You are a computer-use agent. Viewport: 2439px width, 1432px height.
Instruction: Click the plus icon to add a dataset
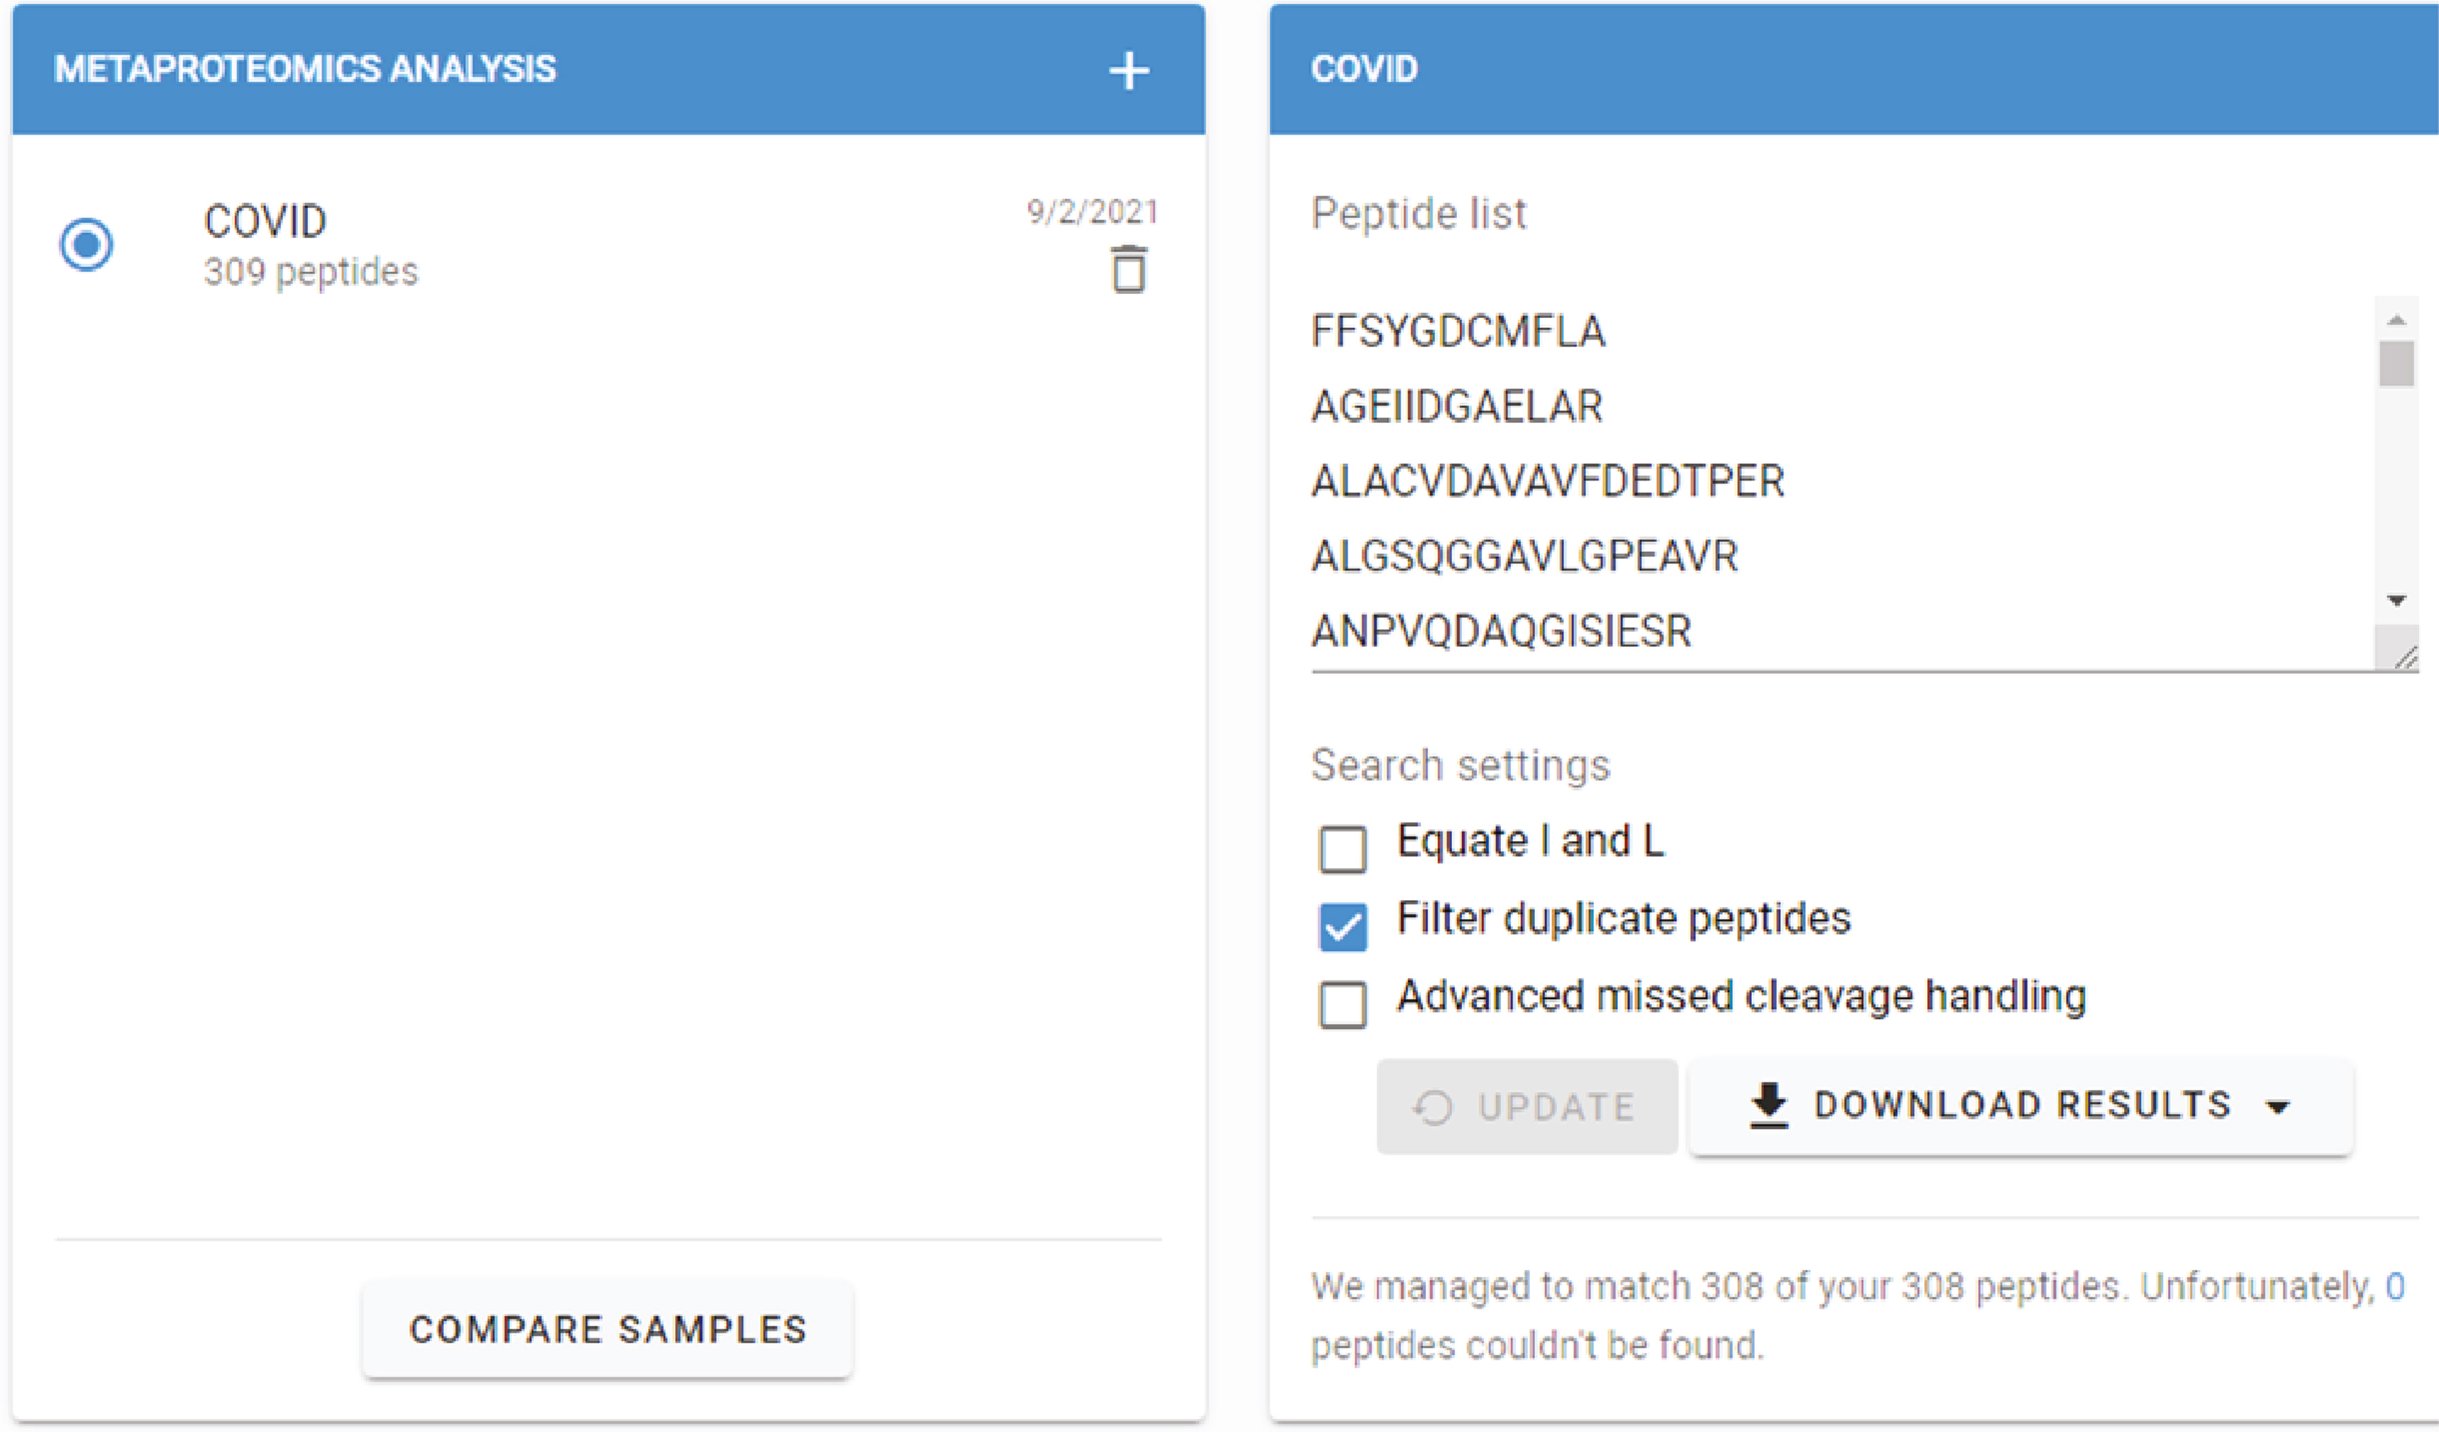coord(1128,71)
